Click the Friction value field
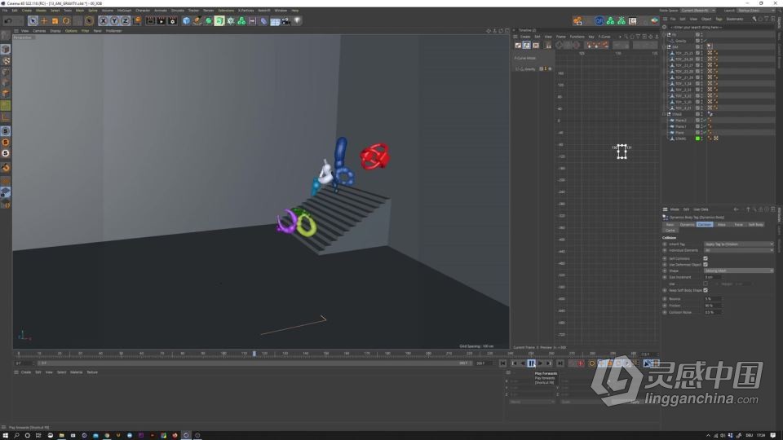Screen dimensions: 783x440 [x=712, y=306]
